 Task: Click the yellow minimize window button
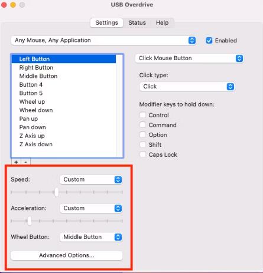click(x=13, y=5)
